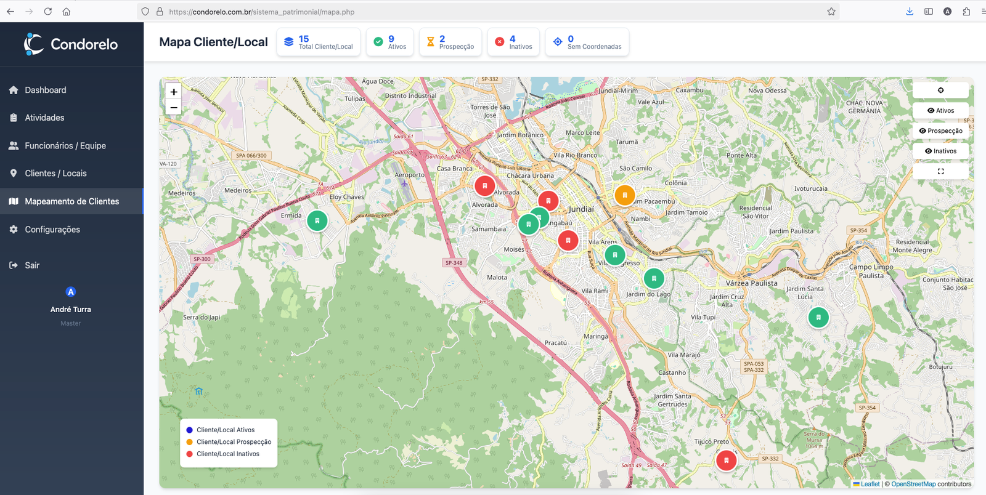Open Funcionários / Equipe page
Screen dimensions: 986x495
coord(65,146)
